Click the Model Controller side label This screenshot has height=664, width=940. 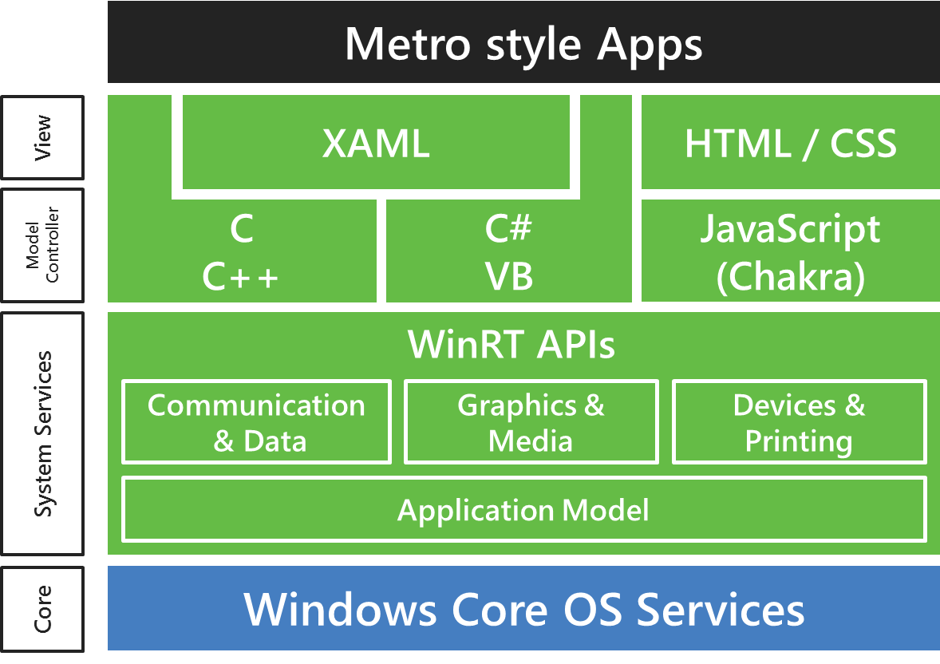(42, 245)
